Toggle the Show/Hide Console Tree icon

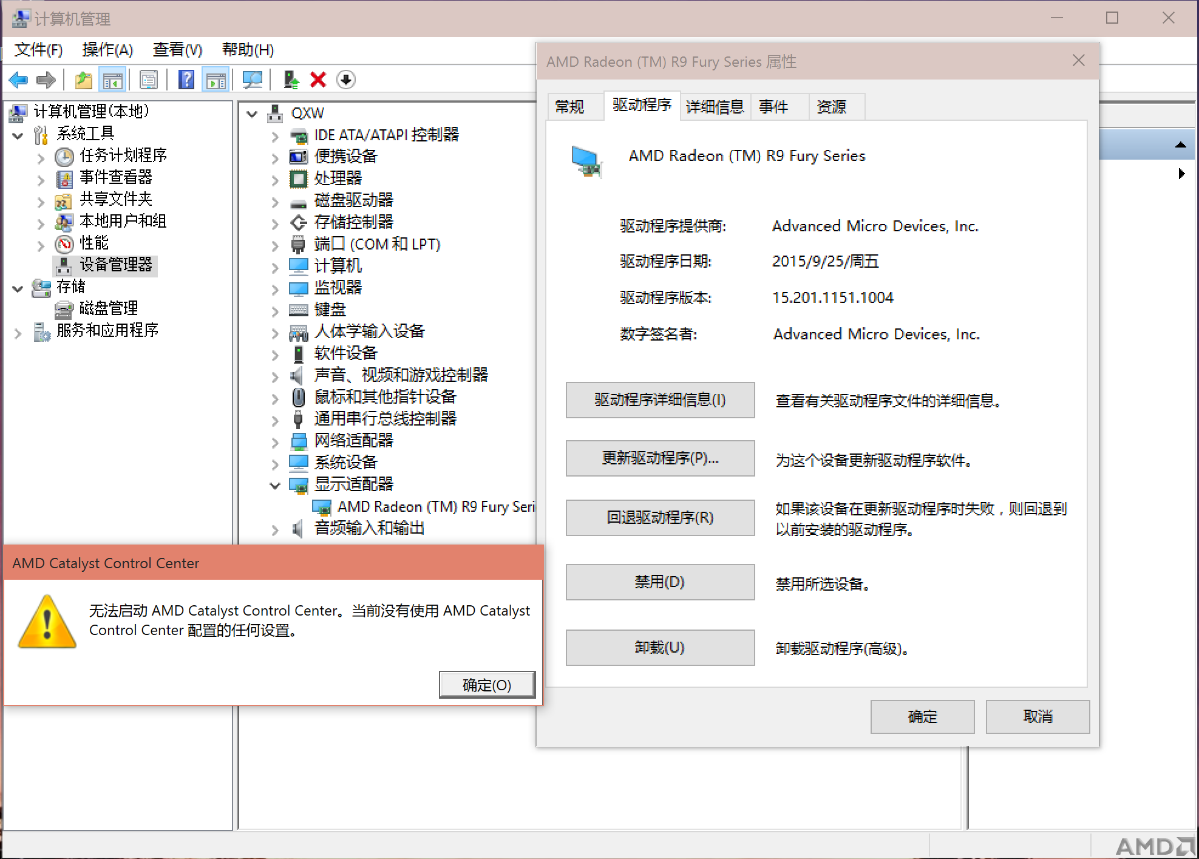click(x=112, y=80)
